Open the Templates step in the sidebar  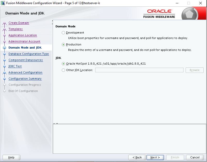click(15, 29)
